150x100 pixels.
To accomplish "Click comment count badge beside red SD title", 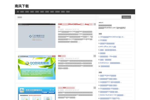I will click(94, 88).
